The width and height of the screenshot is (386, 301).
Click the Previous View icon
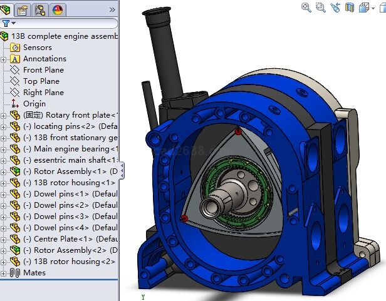pos(335,8)
